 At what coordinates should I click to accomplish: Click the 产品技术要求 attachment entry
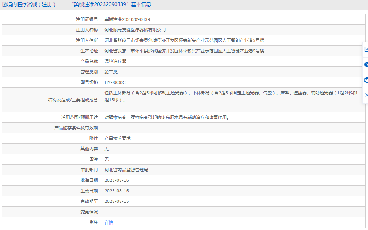pyautogui.click(x=118, y=138)
